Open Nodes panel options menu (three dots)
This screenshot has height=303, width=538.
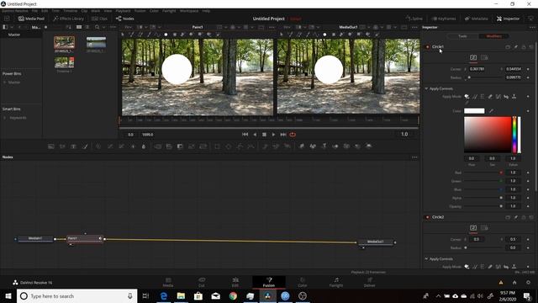(414, 157)
